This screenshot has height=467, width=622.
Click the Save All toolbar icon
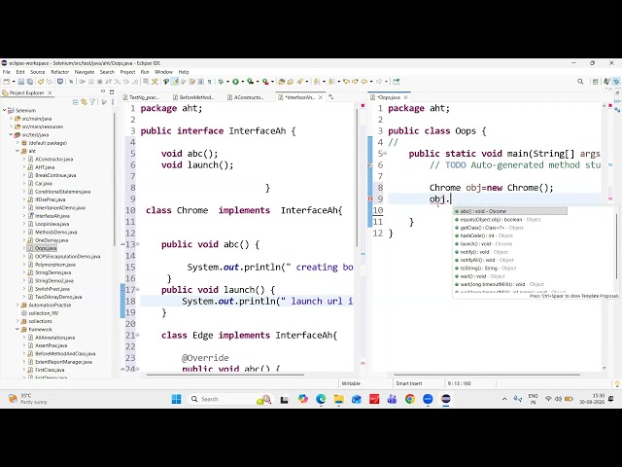[30, 82]
